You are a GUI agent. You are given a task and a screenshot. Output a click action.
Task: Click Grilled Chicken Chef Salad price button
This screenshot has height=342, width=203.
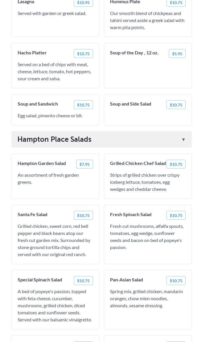point(176,164)
